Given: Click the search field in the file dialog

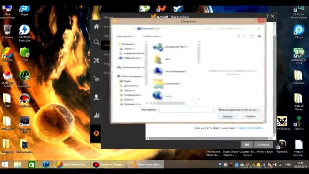Looking at the screenshot, I should click(239, 29).
